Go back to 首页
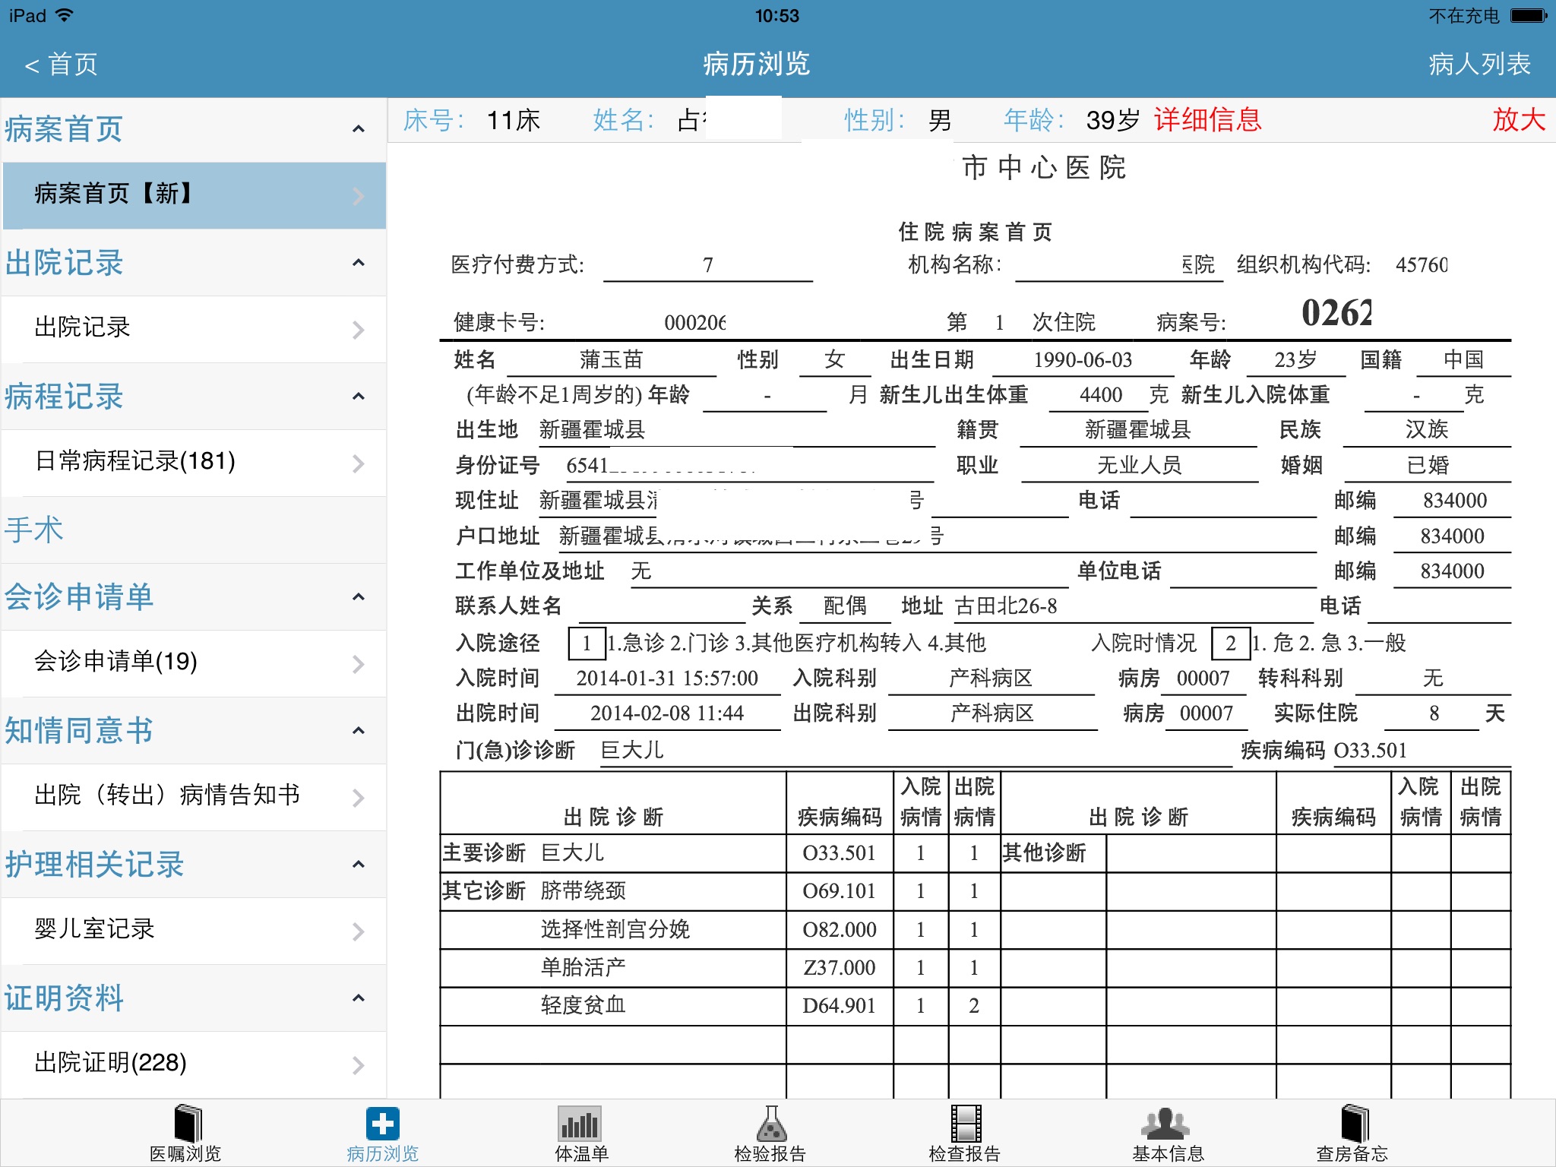The height and width of the screenshot is (1167, 1556). (62, 65)
